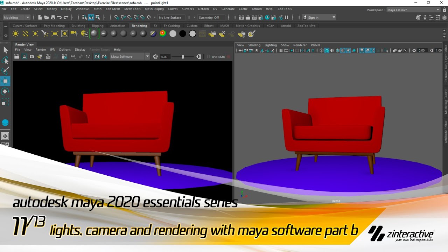Remove image icon in Render View
The image size is (448, 252).
104,56
